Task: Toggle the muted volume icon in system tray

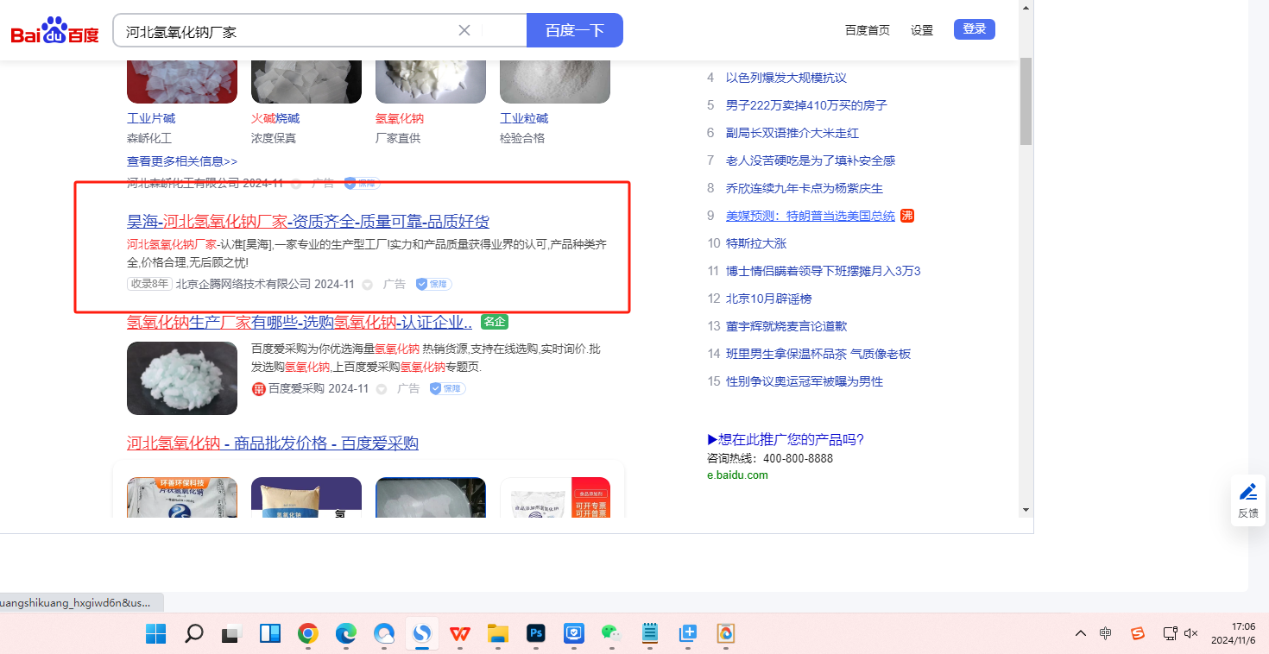Action: [1191, 633]
